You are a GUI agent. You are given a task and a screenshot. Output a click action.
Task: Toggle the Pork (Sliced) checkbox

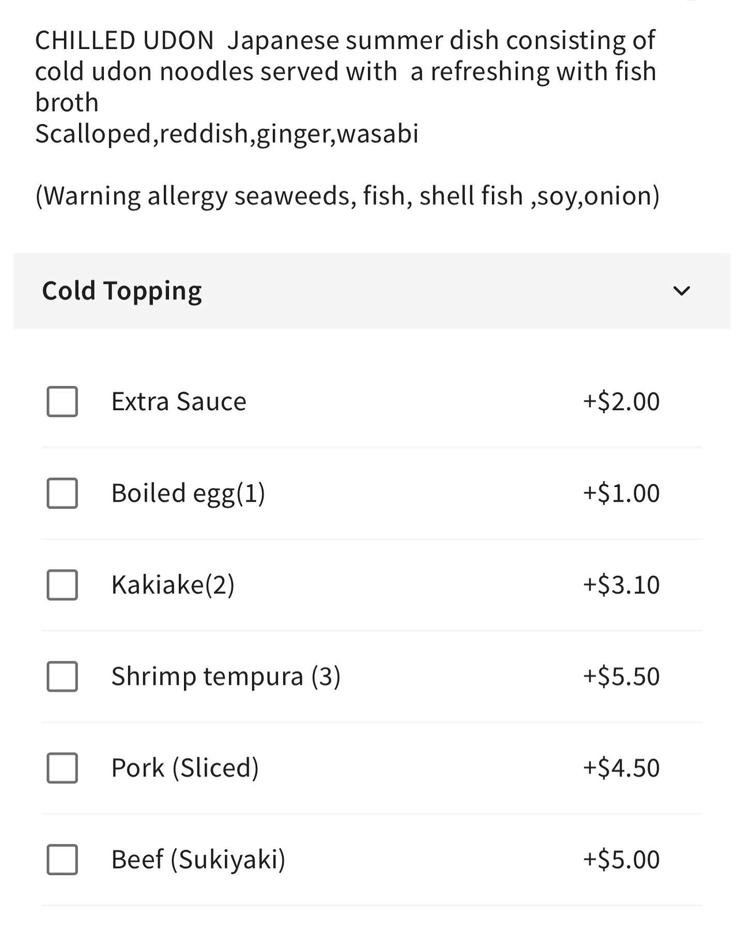pos(62,768)
